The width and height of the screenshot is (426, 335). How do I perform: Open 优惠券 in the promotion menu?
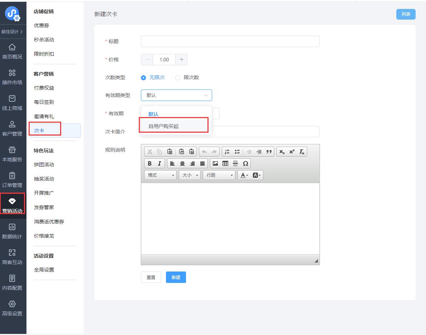click(x=41, y=26)
